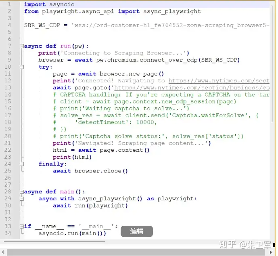Click 'print(html)' on line 23
The height and width of the screenshot is (256, 278).
(x=72, y=157)
